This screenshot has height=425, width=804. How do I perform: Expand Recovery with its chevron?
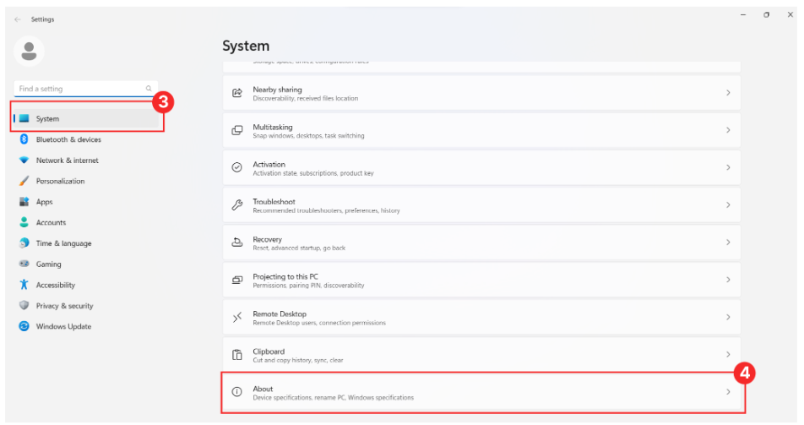point(728,242)
